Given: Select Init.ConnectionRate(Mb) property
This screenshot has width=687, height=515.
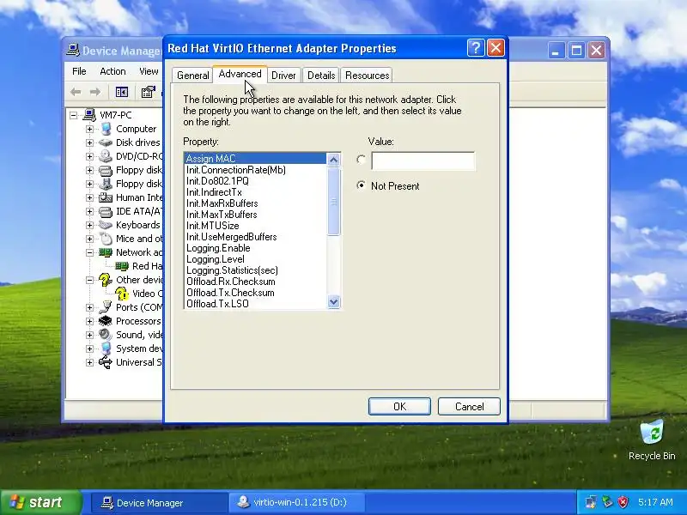Looking at the screenshot, I should 255,170.
